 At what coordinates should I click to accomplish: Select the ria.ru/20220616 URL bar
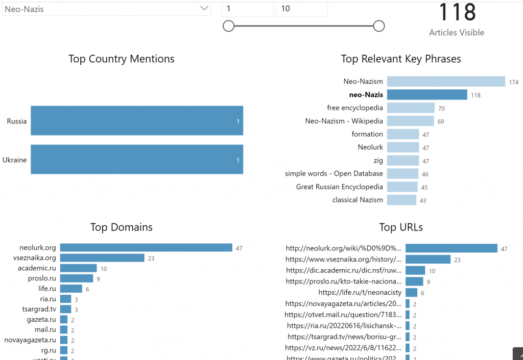click(x=408, y=326)
